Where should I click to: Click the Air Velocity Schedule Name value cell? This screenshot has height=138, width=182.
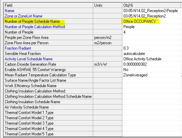[152, 107]
